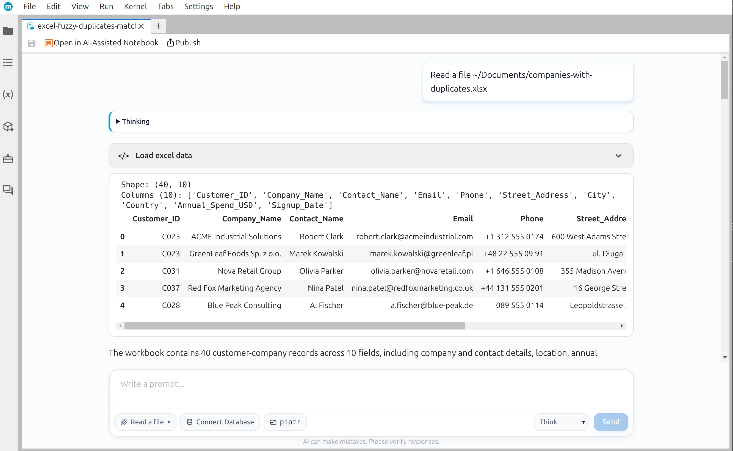Click the Company_Name column header
Viewport: 733px width, 451px height.
coord(251,219)
